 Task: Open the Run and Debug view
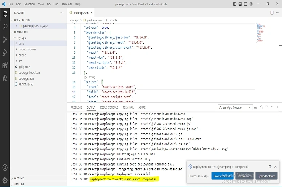point(5,52)
